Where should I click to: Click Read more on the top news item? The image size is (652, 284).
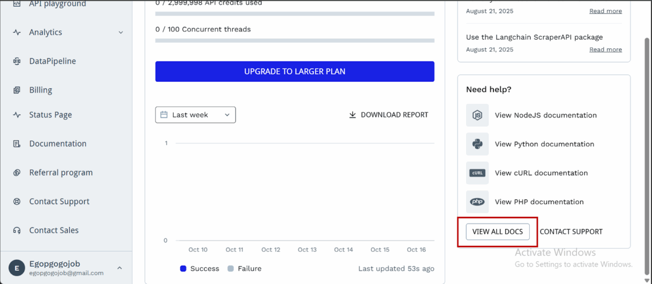coord(606,11)
